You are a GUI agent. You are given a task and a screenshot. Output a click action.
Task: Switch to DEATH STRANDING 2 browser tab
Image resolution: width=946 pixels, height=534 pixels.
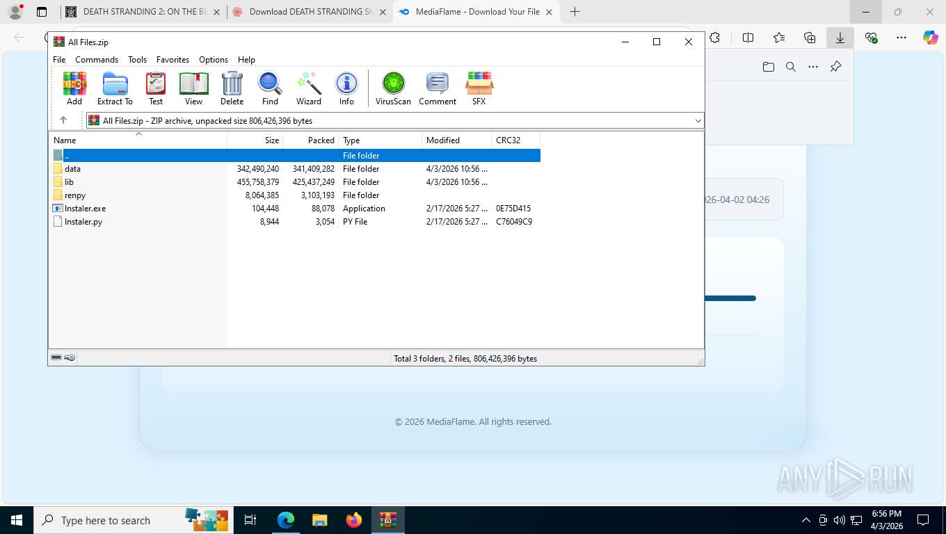pyautogui.click(x=143, y=12)
